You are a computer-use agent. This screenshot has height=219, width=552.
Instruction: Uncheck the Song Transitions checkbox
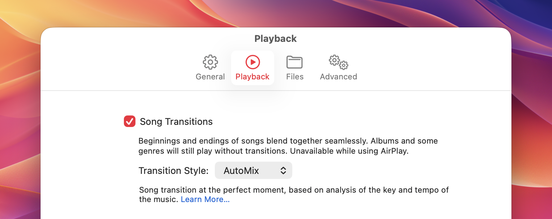(x=130, y=122)
